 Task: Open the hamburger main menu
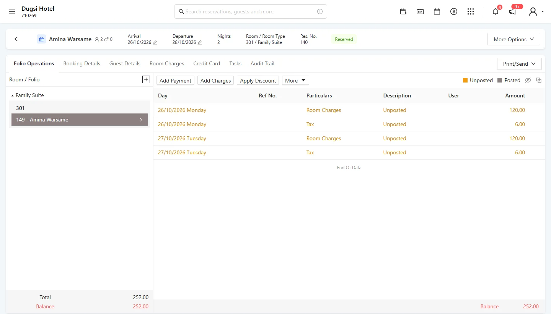12,11
